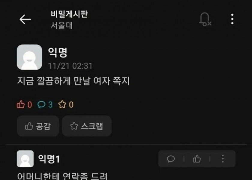The height and width of the screenshot is (180, 252).
Task: Tap the post author name 익명
Action: click(x=58, y=52)
